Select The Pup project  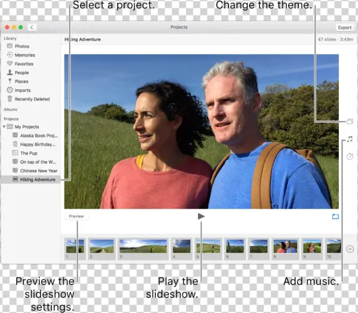point(29,153)
